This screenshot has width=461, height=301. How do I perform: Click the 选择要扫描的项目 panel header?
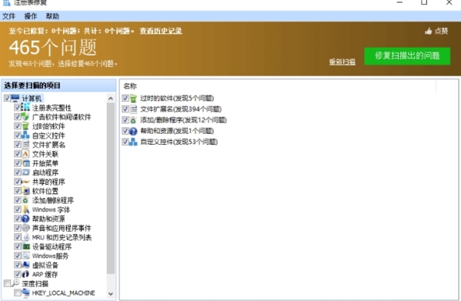click(x=58, y=85)
